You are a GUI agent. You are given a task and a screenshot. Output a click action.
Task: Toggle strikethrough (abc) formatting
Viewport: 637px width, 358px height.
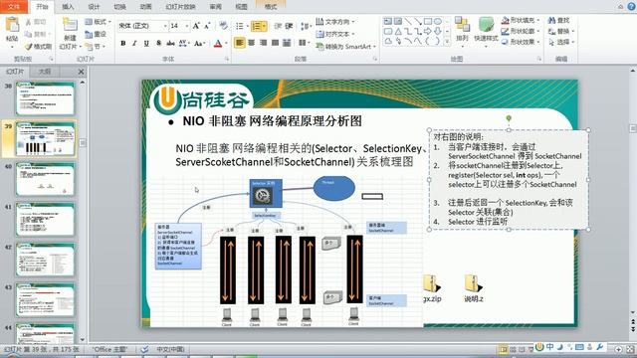click(170, 43)
